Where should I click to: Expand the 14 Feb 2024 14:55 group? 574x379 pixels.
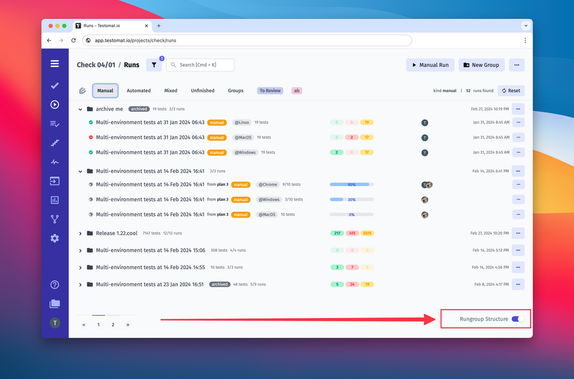80,267
